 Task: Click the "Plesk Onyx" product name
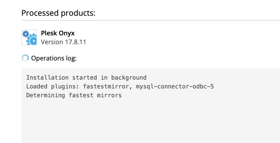click(x=58, y=33)
